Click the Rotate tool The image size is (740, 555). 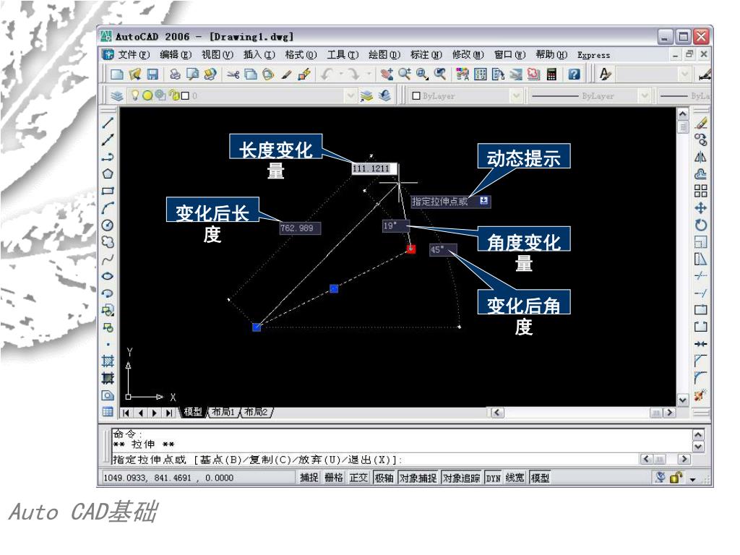[x=701, y=225]
